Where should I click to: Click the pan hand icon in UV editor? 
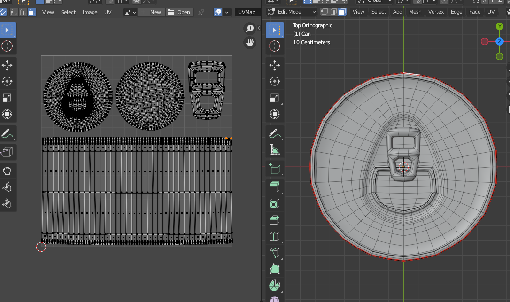click(250, 43)
